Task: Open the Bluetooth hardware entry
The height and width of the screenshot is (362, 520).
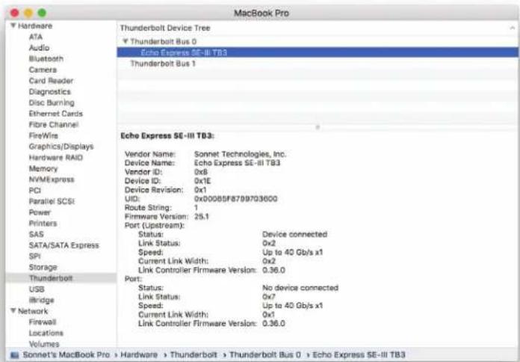Action: 46,59
